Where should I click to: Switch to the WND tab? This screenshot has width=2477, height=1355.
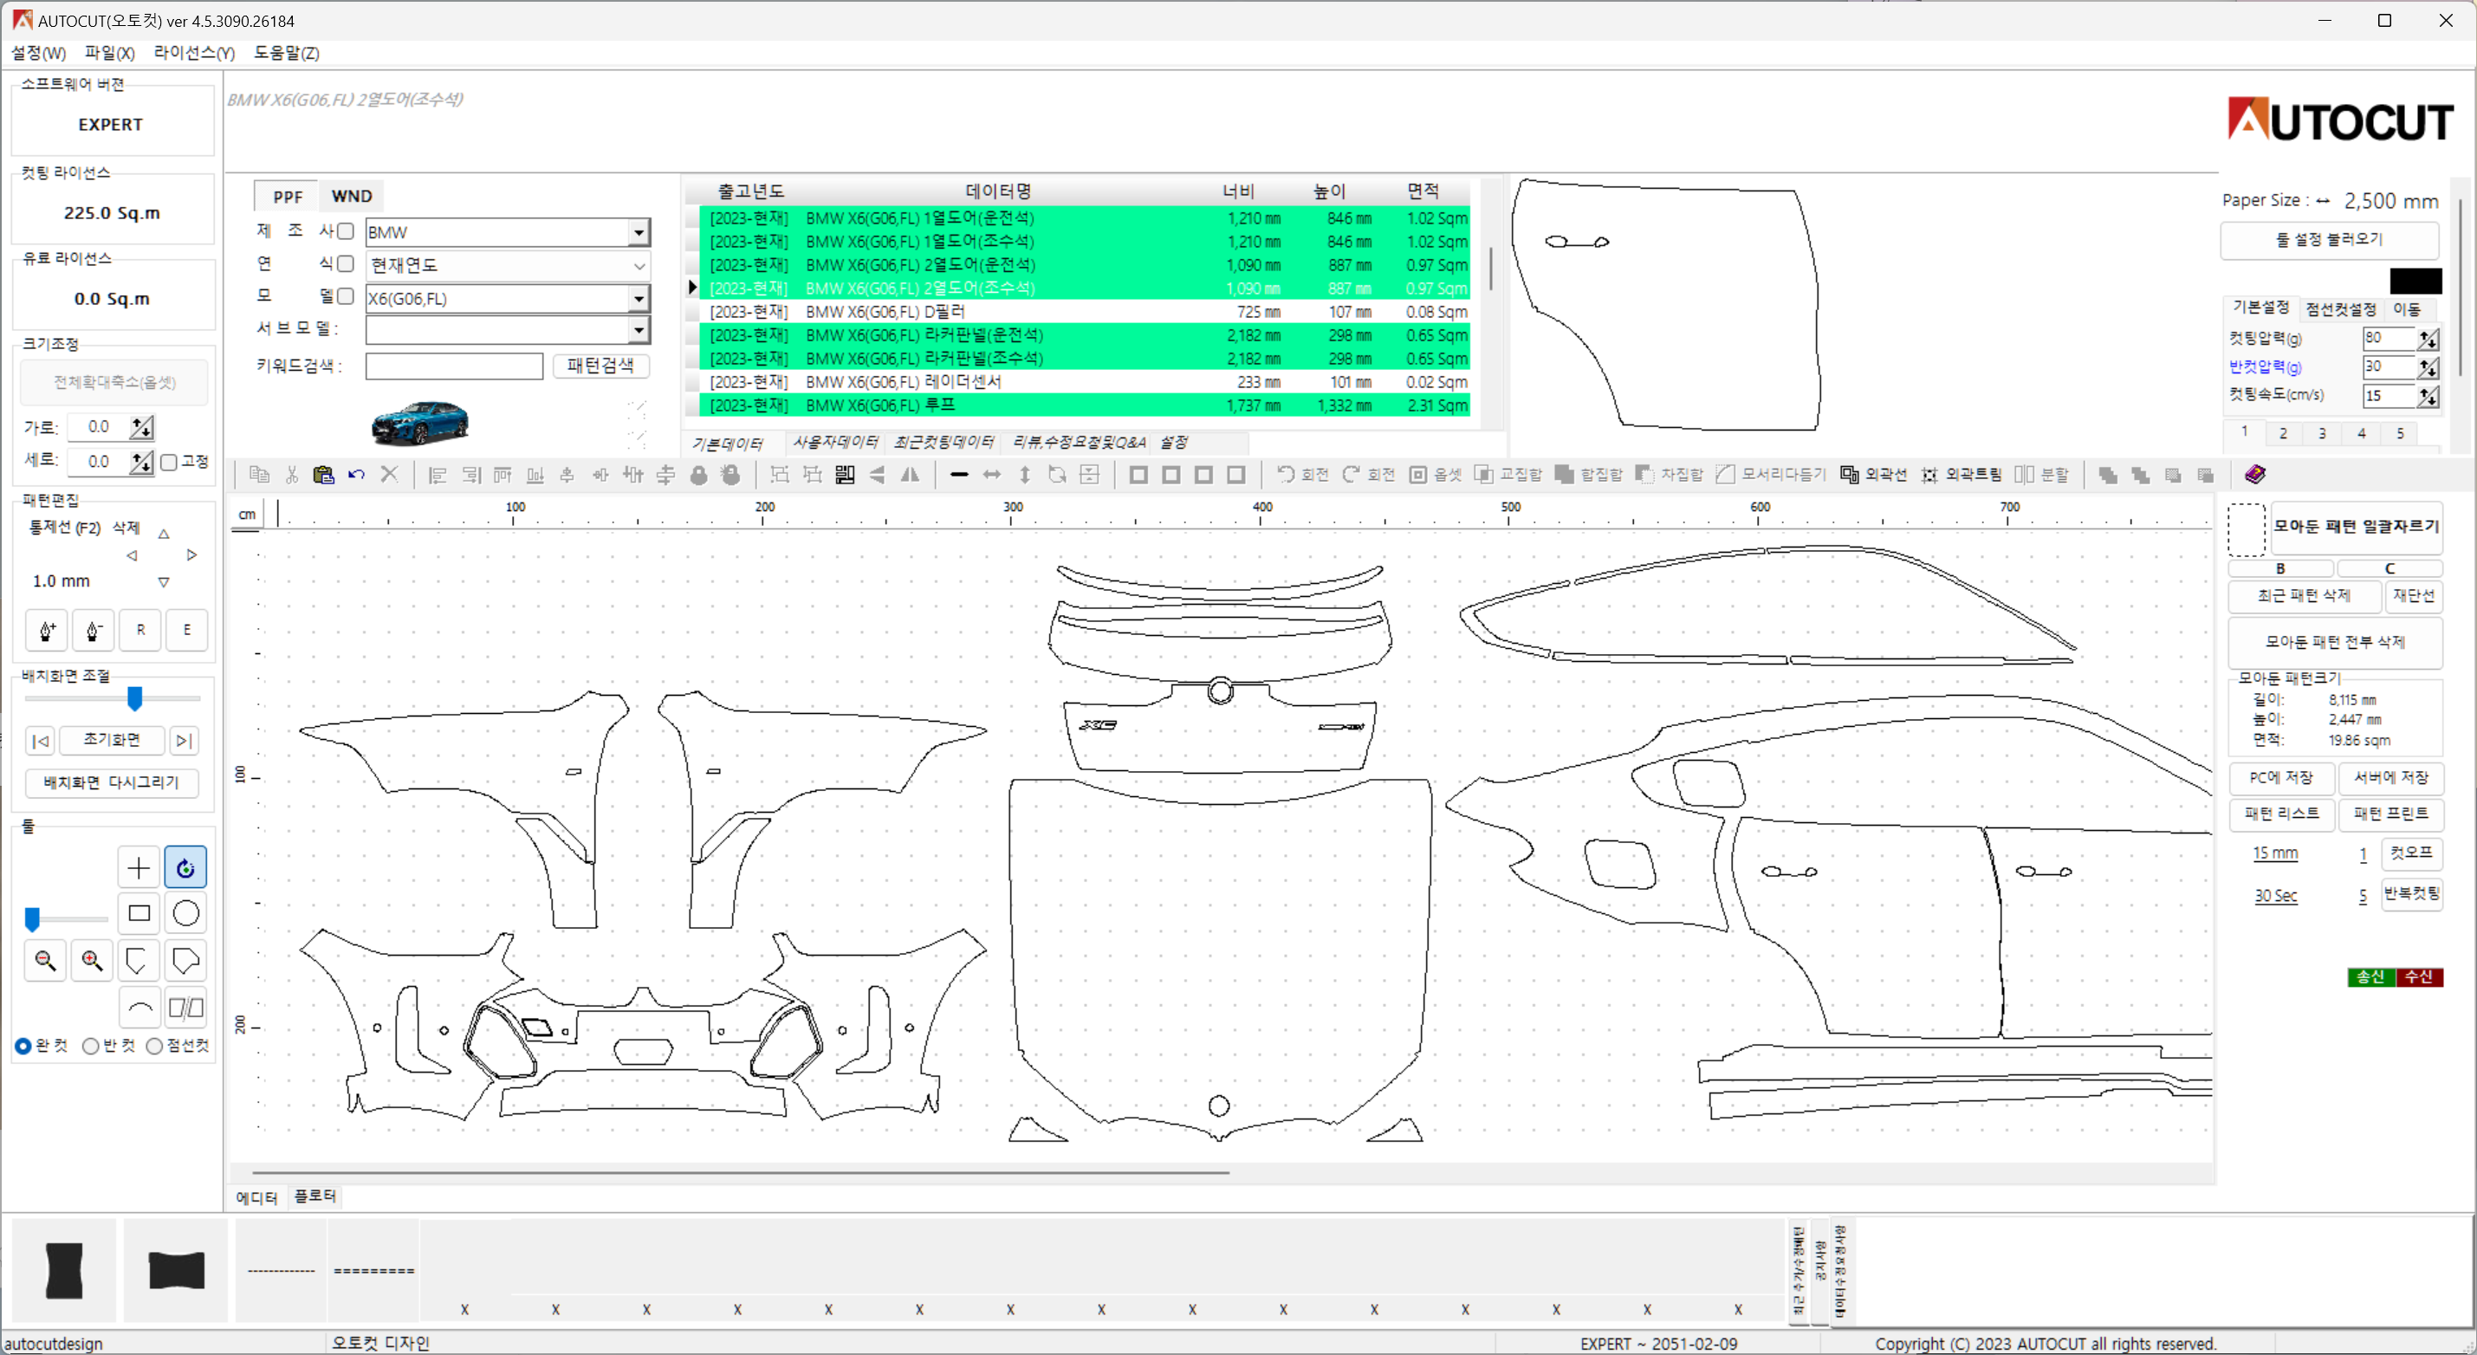(352, 196)
